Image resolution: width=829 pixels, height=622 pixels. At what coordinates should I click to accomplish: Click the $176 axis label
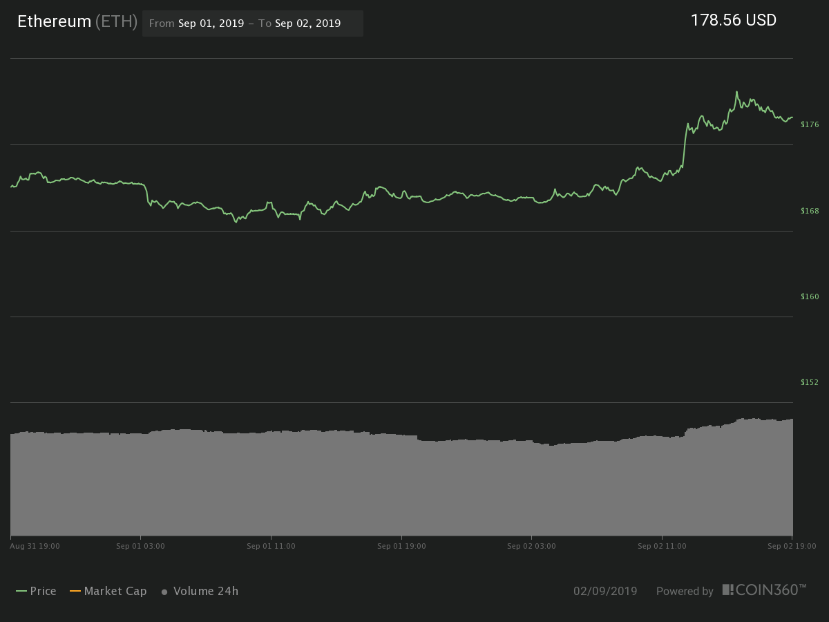tap(809, 124)
